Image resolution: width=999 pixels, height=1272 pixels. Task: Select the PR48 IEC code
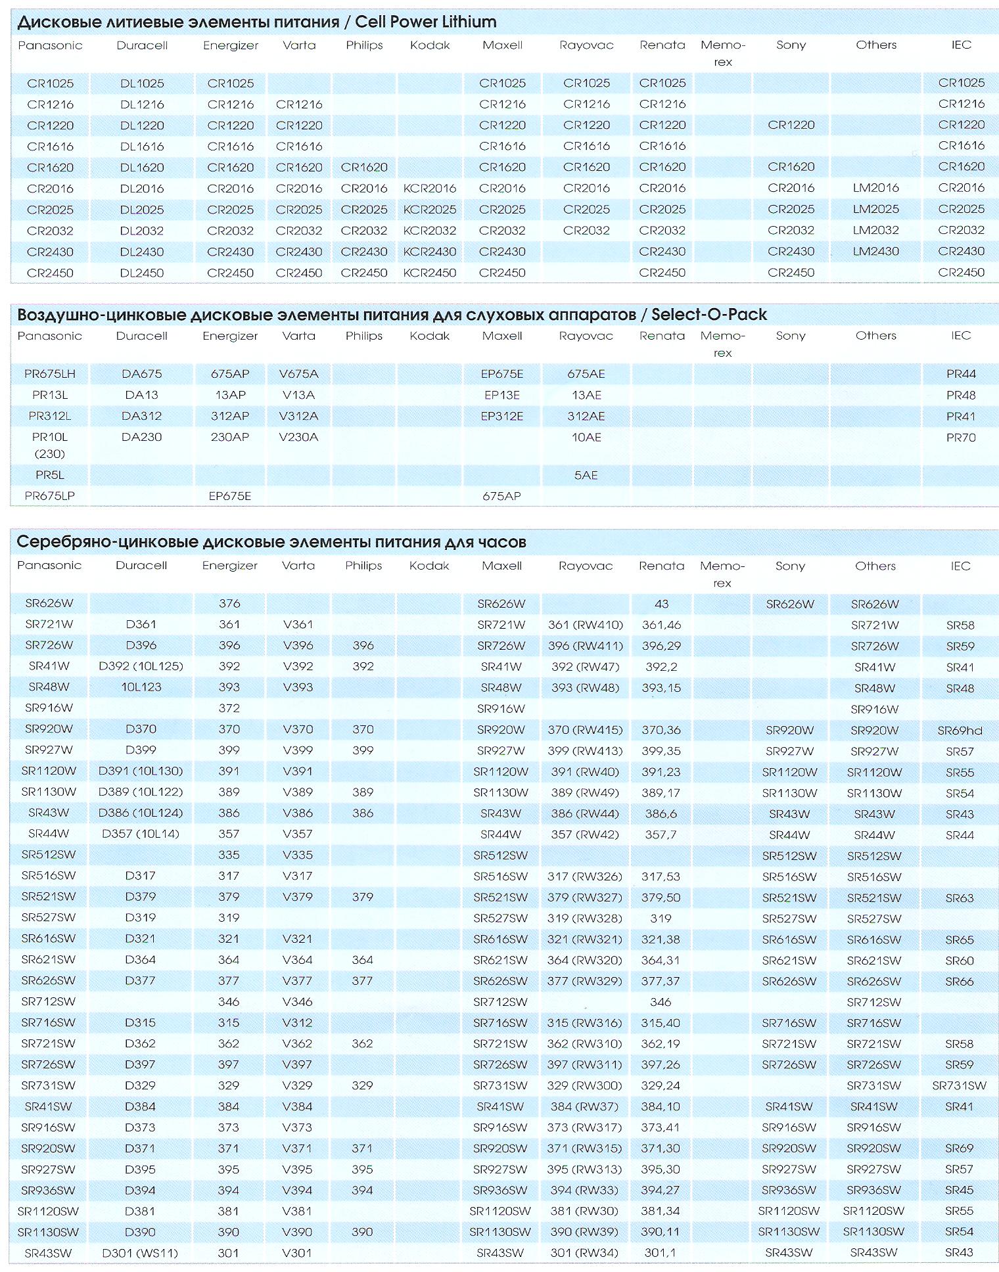coord(961,395)
